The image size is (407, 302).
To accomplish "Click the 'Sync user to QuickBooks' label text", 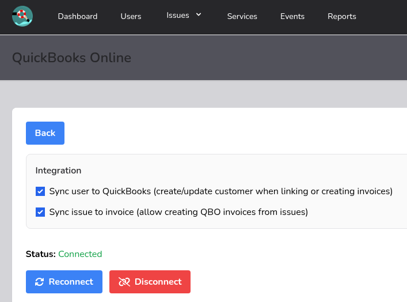I will click(221, 191).
